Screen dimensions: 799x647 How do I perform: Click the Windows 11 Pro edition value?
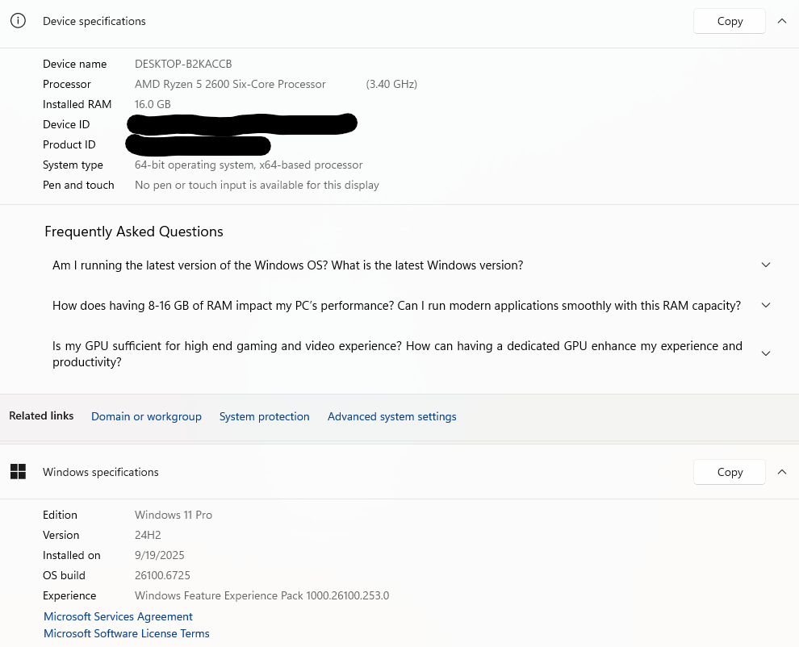coord(174,515)
